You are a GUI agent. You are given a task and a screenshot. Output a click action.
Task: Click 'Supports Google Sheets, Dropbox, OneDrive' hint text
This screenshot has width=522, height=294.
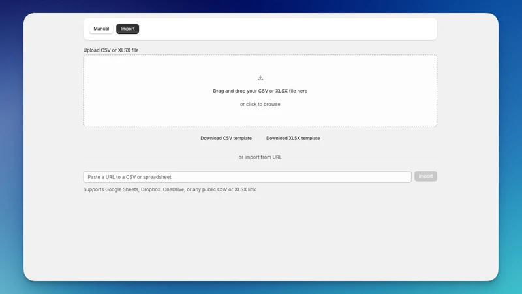[x=170, y=189]
